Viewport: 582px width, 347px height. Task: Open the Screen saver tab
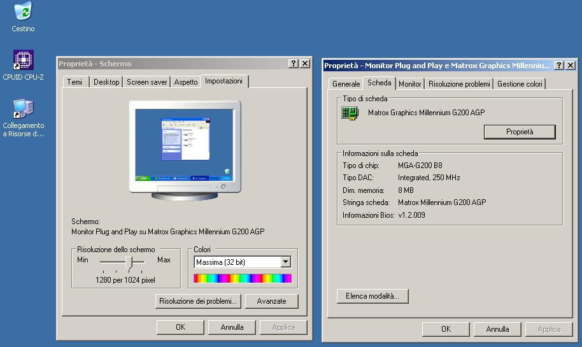click(146, 82)
